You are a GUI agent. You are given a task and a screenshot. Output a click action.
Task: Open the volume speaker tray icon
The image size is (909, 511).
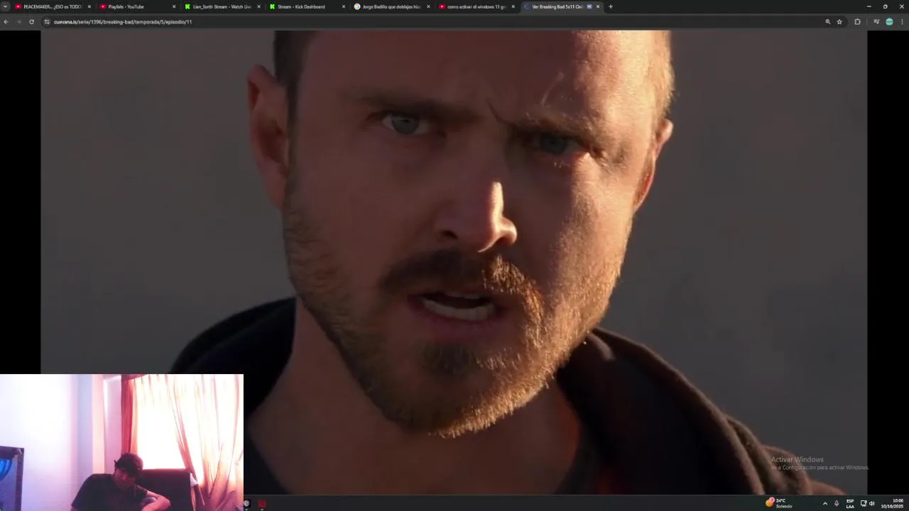pos(872,503)
